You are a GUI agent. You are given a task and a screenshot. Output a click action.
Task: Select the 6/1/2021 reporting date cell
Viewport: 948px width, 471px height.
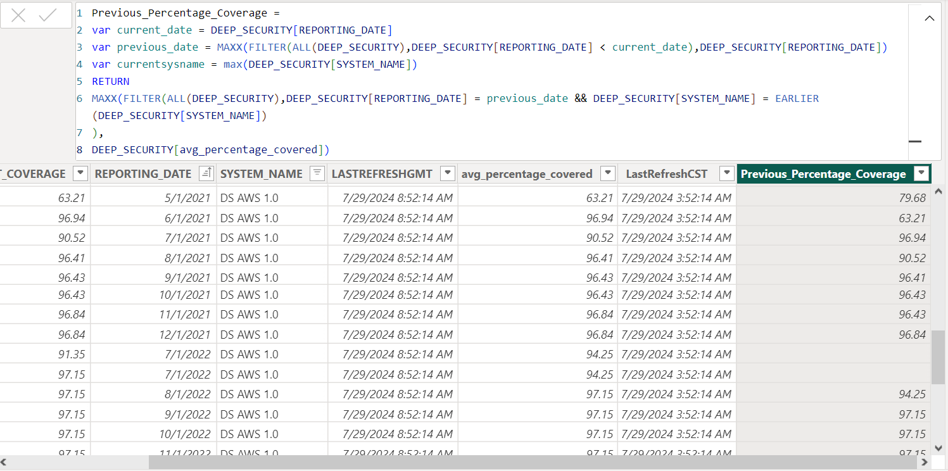153,218
